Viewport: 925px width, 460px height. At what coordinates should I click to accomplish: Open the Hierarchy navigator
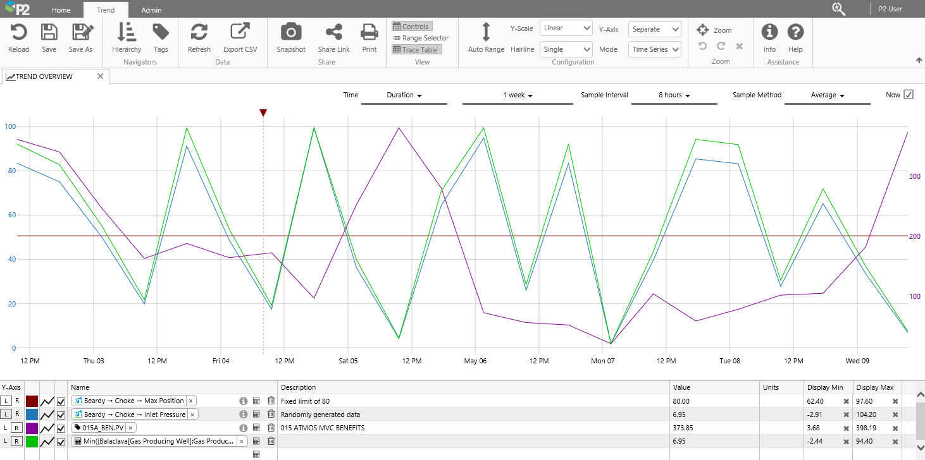(127, 33)
